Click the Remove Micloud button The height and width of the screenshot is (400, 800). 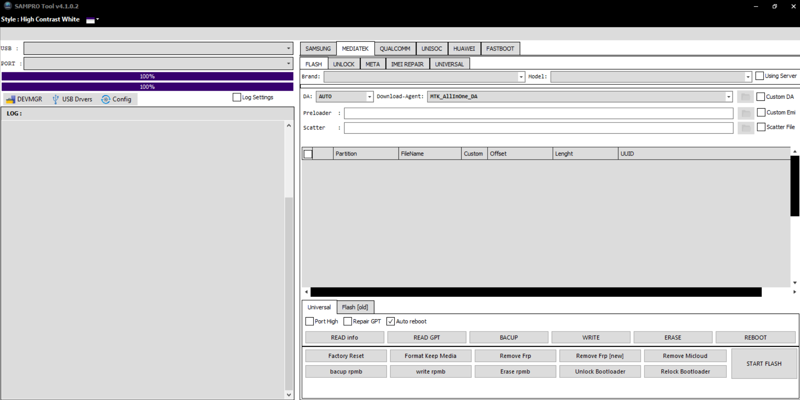point(685,356)
